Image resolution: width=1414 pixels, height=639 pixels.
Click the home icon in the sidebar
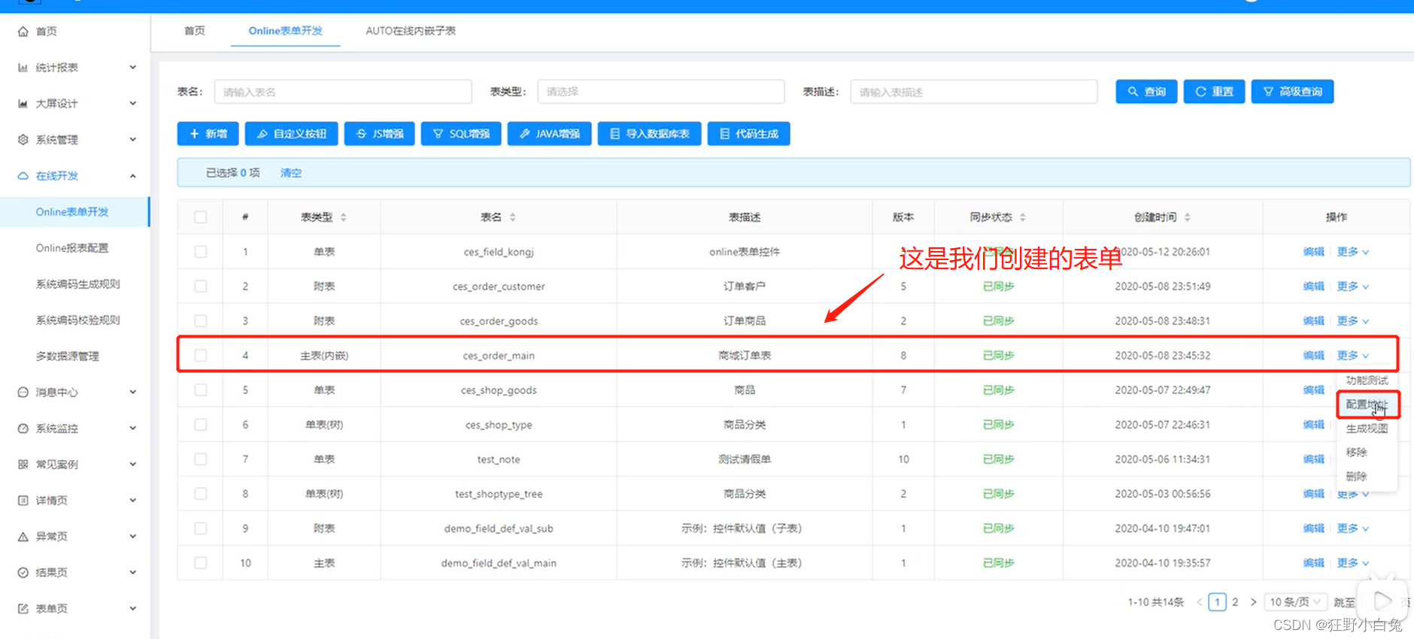click(x=23, y=32)
